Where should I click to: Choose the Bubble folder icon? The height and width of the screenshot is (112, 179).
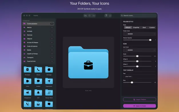point(38,81)
